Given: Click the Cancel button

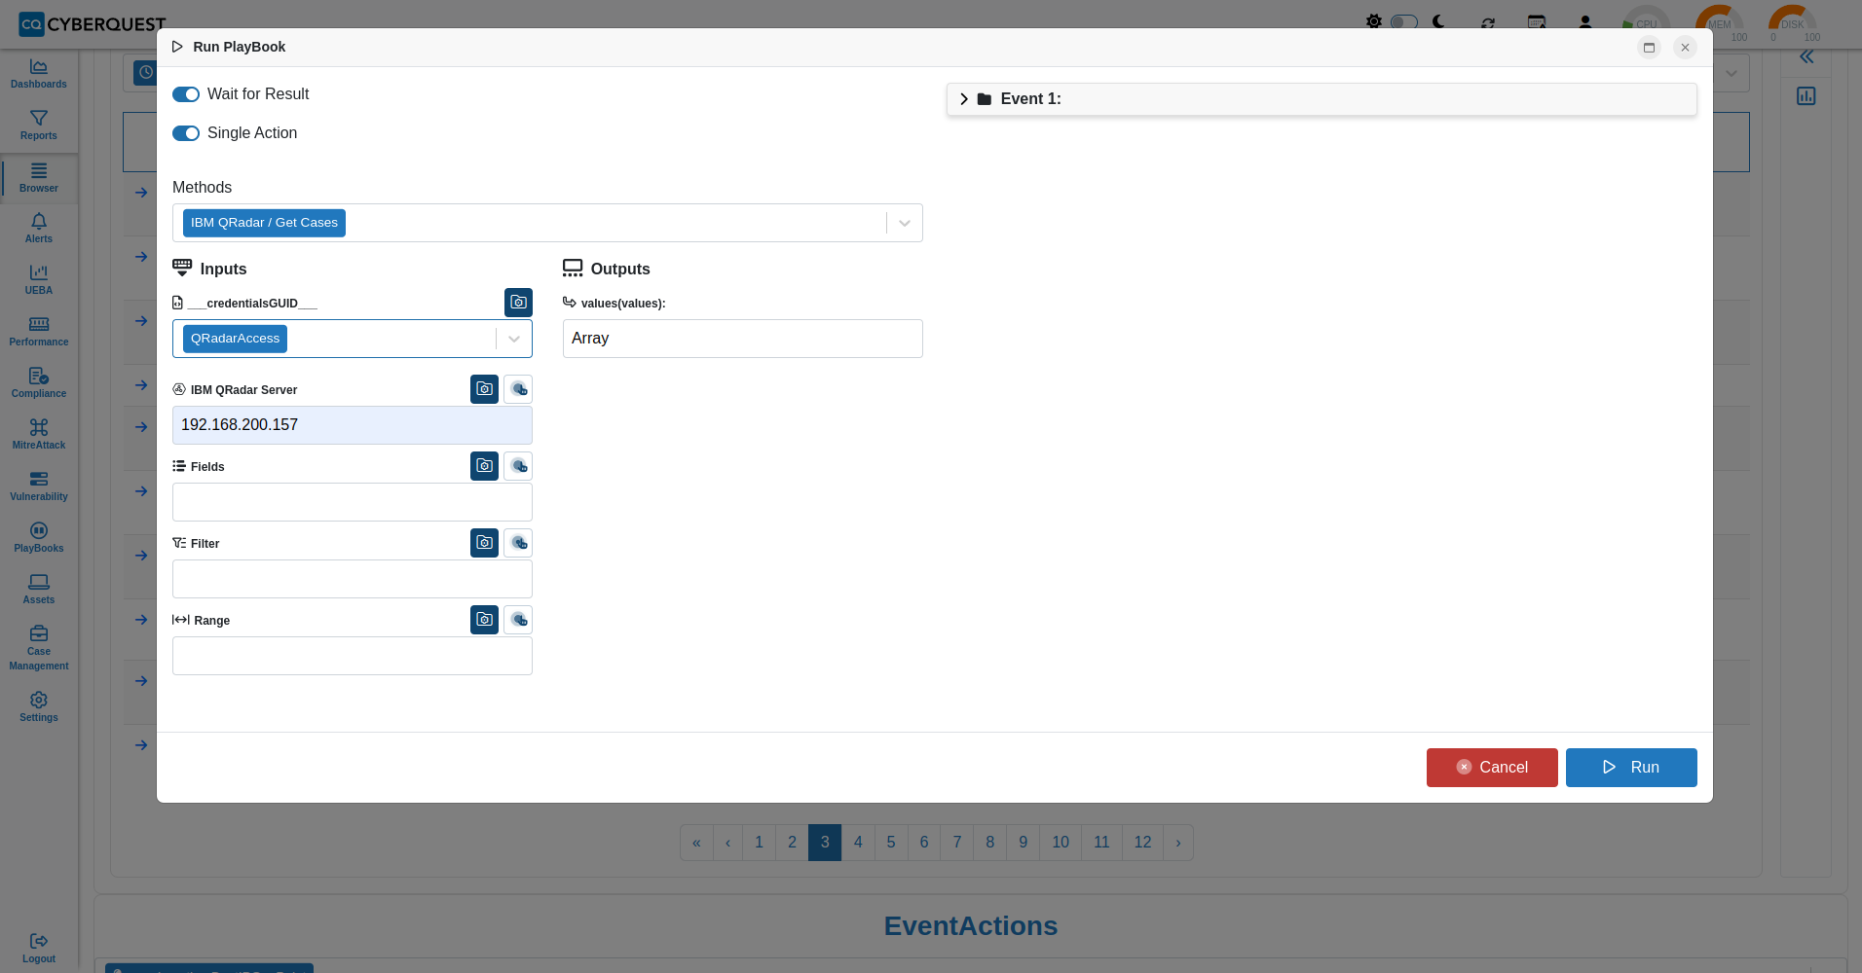Looking at the screenshot, I should coord(1492,768).
